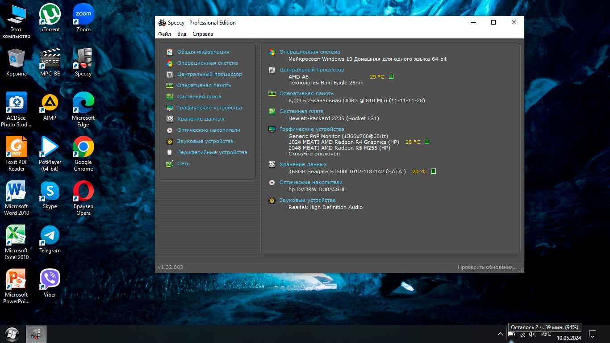Click the CPU chip icon in summary

(x=272, y=70)
